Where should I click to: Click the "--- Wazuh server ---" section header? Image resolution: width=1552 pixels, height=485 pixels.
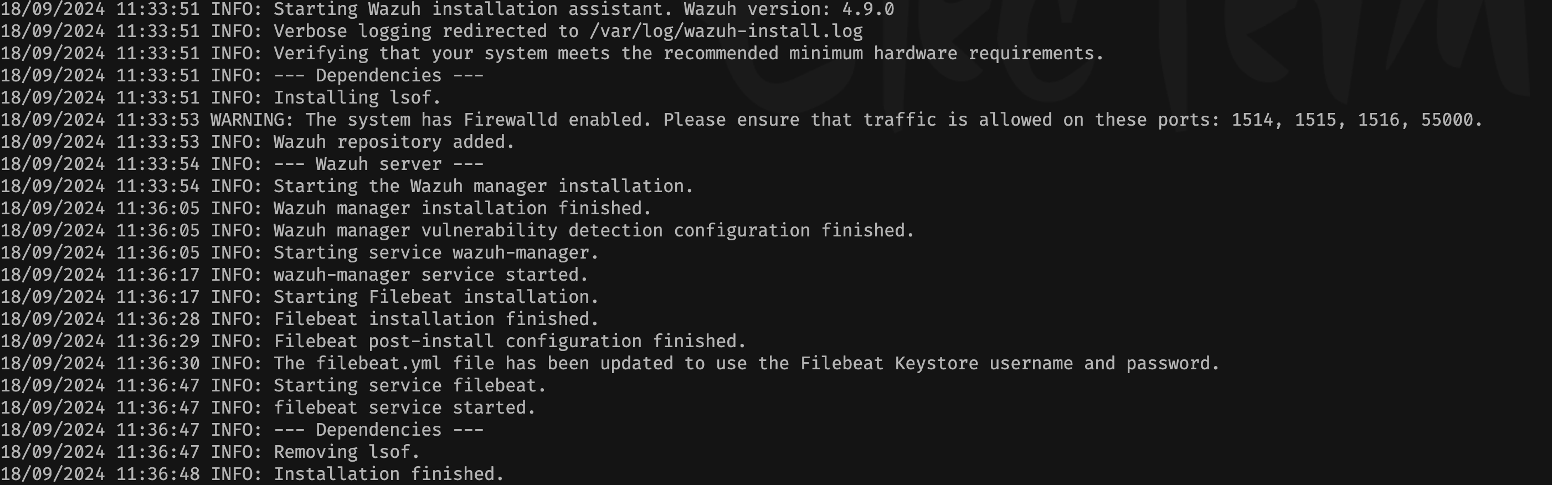click(x=378, y=164)
